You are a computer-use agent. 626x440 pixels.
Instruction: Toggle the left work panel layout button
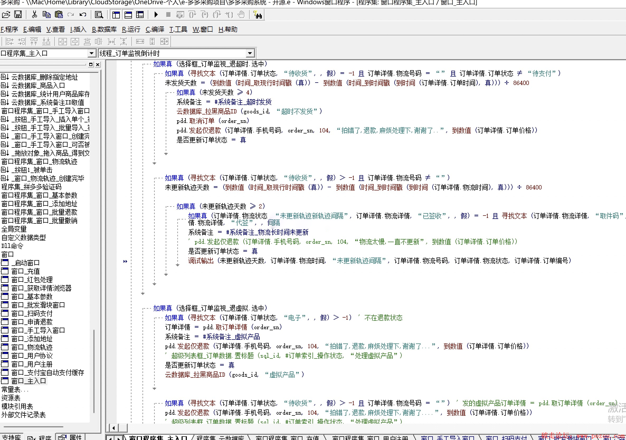click(x=116, y=15)
